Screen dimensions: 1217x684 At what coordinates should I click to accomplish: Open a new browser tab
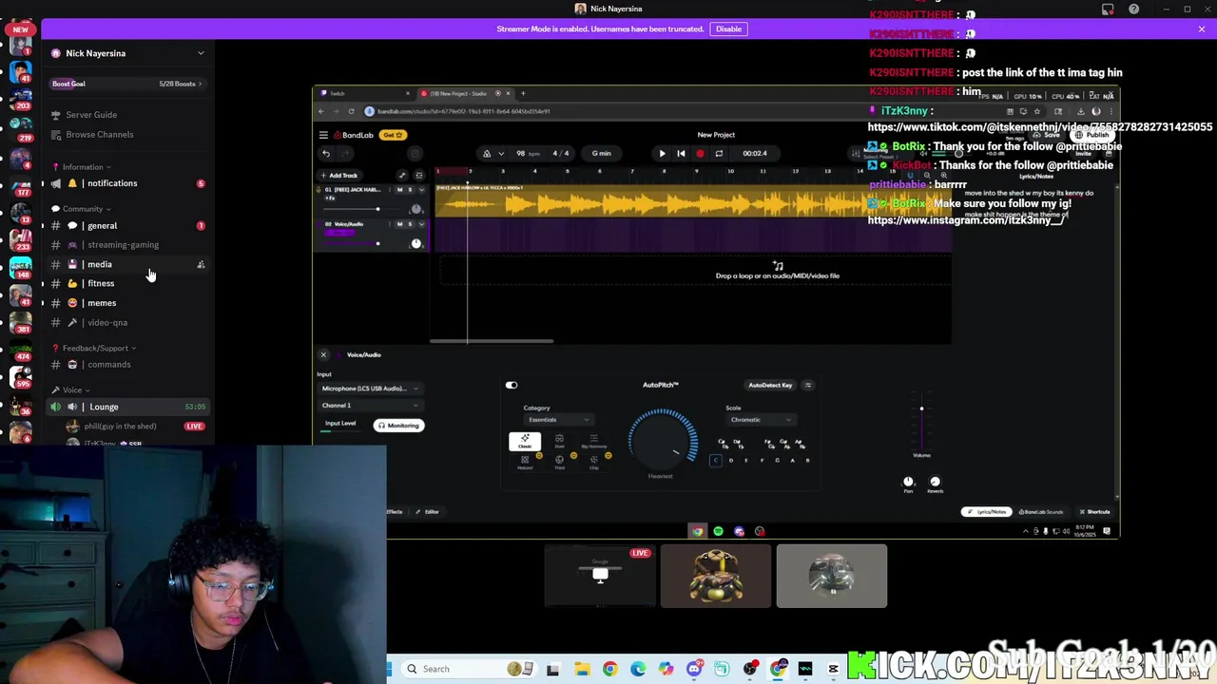pyautogui.click(x=523, y=93)
